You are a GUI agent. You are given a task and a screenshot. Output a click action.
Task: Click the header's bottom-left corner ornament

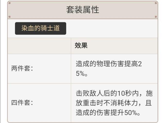(x=10, y=17)
